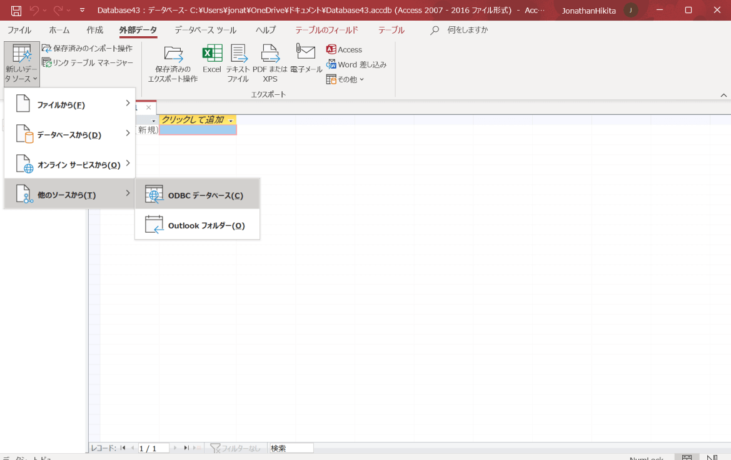
Task: Click クリックして追加 column header
Action: (x=198, y=120)
